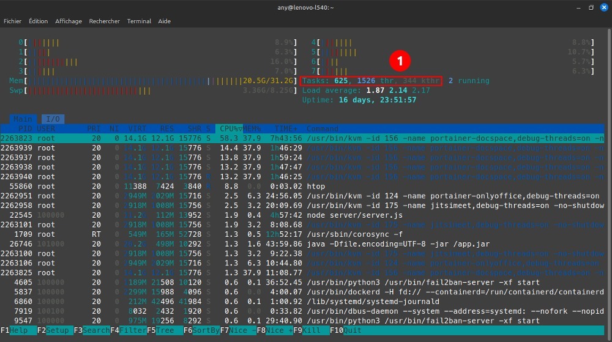This screenshot has width=612, height=342.
Task: Select fail2ban-server row PID 4605
Action: pyautogui.click(x=302, y=282)
